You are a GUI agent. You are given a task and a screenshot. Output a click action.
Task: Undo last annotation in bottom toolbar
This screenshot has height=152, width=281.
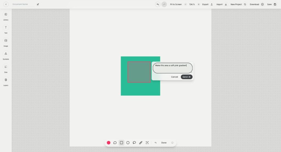(x=156, y=143)
